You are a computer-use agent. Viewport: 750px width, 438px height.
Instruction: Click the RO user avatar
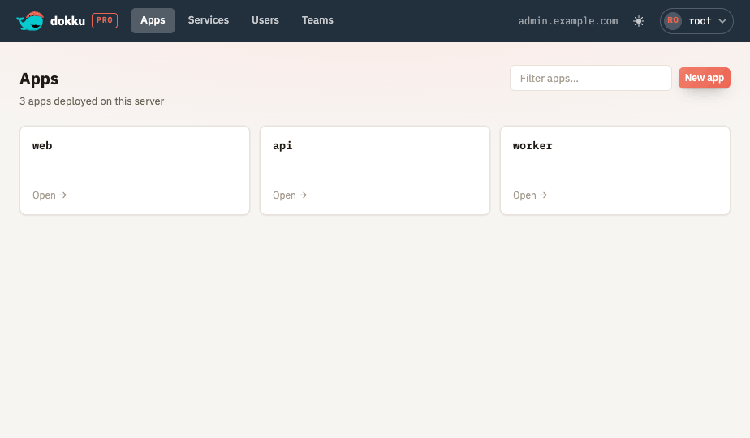(673, 20)
